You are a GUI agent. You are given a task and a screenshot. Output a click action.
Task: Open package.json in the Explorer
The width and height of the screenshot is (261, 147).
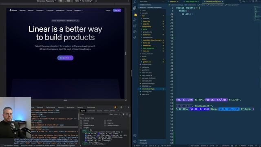click(x=147, y=81)
